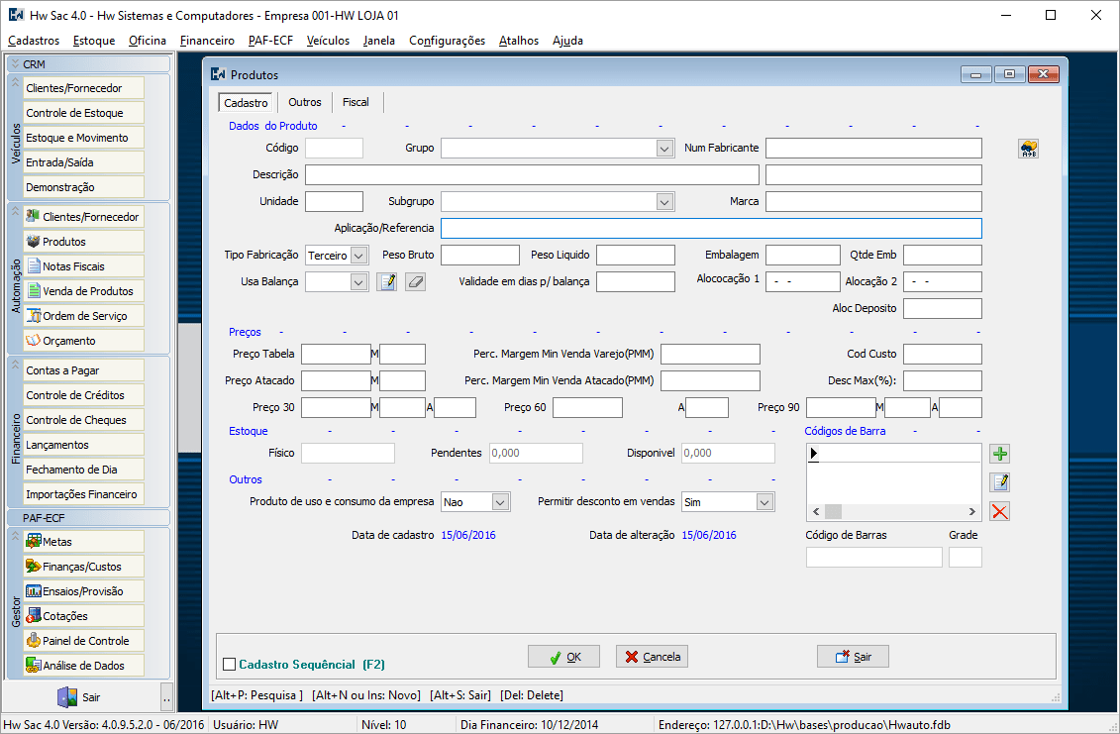Collapse the Automação sidebar group
The height and width of the screenshot is (734, 1120).
click(15, 211)
